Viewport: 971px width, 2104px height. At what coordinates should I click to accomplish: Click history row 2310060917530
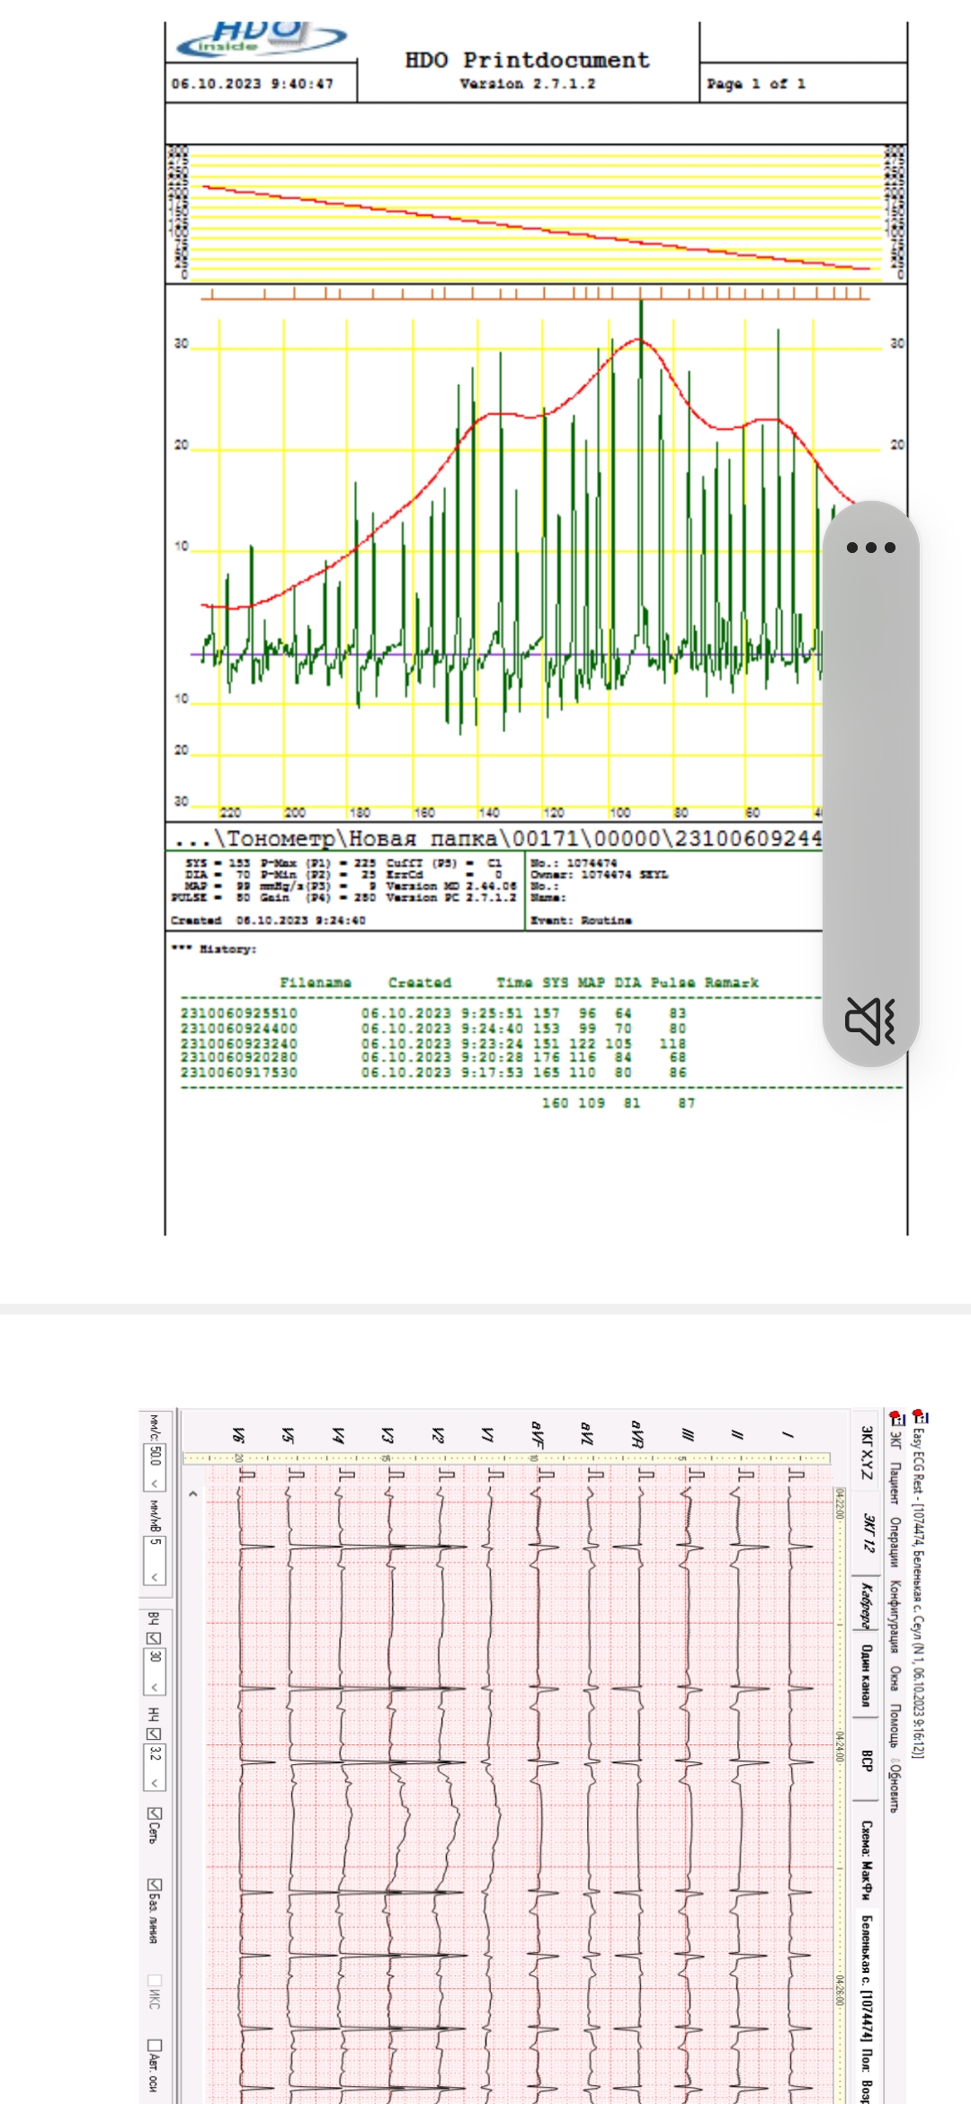tap(433, 1072)
